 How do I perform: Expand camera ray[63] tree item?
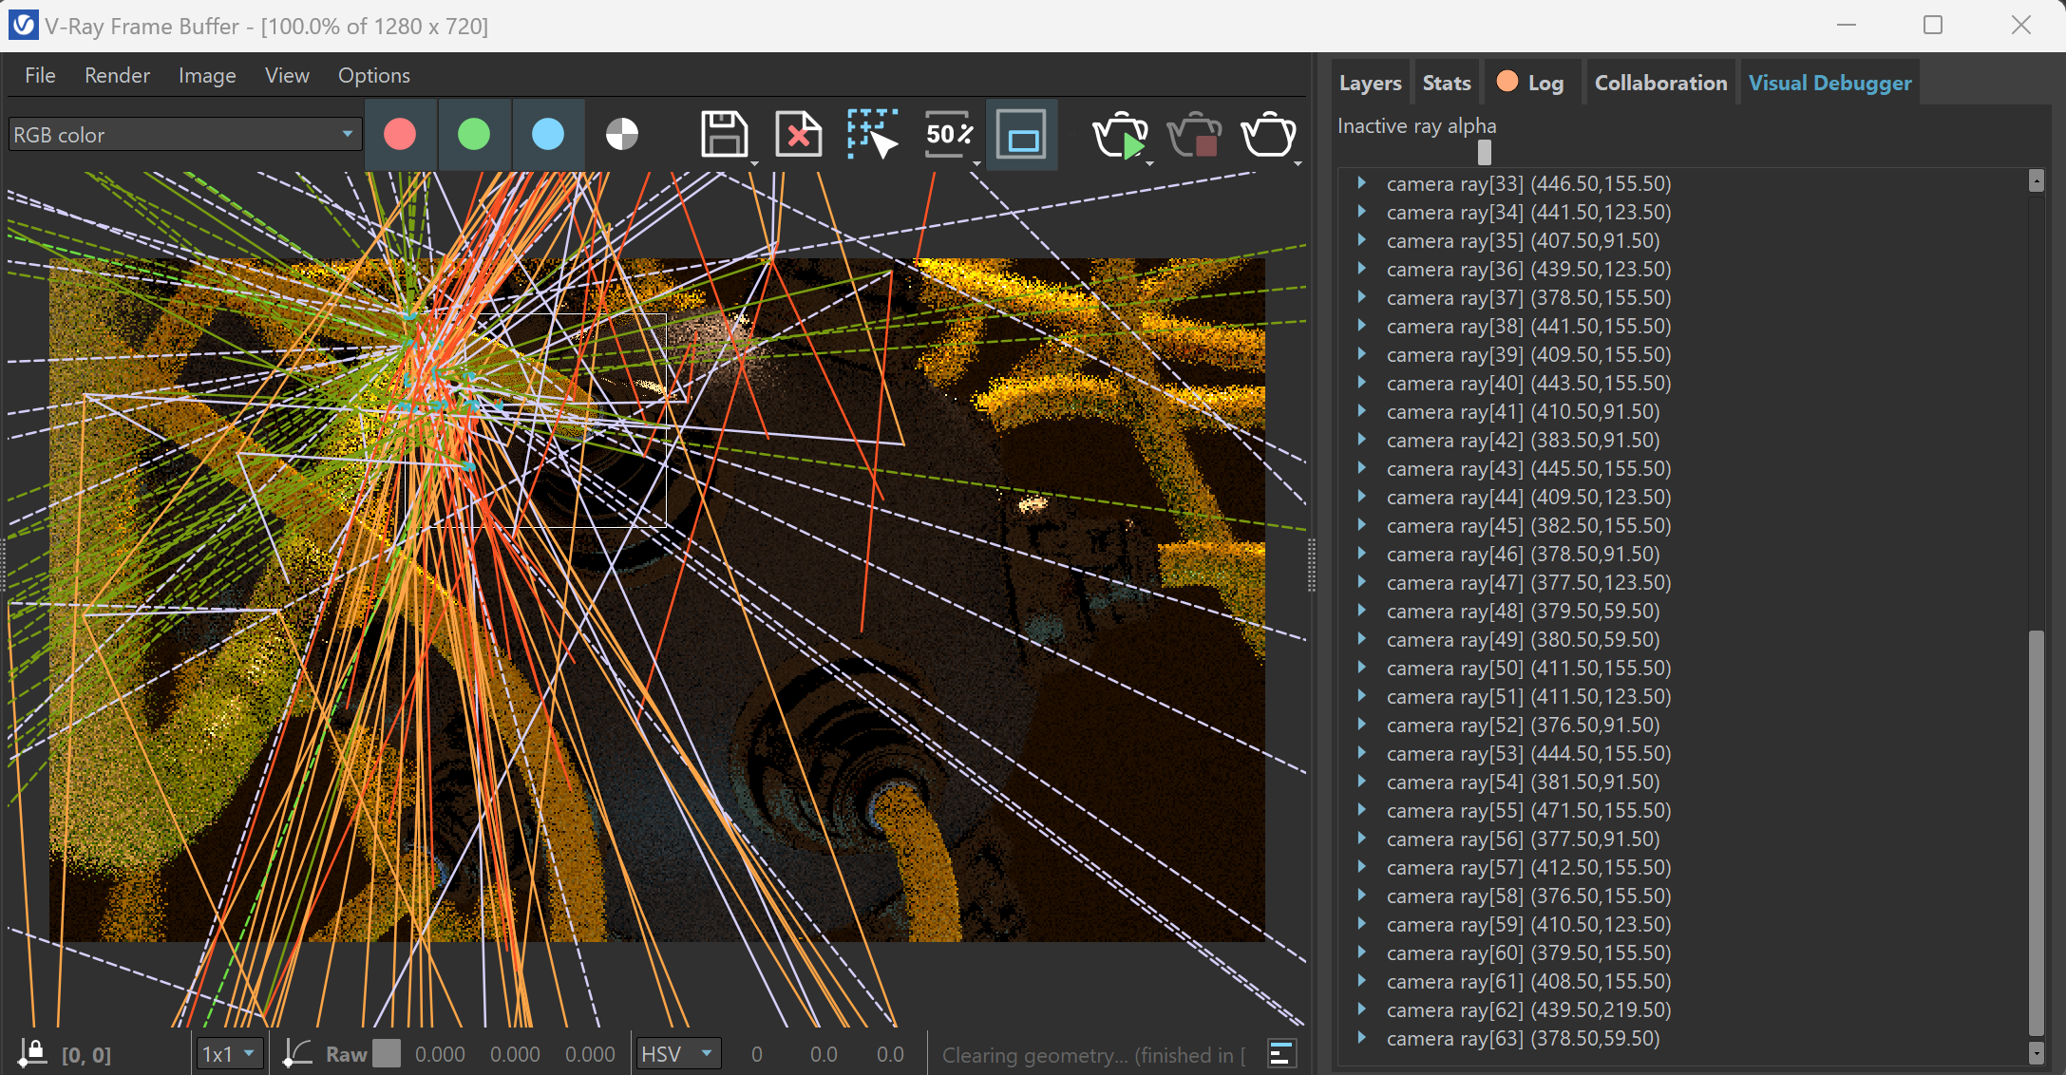pyautogui.click(x=1361, y=1038)
